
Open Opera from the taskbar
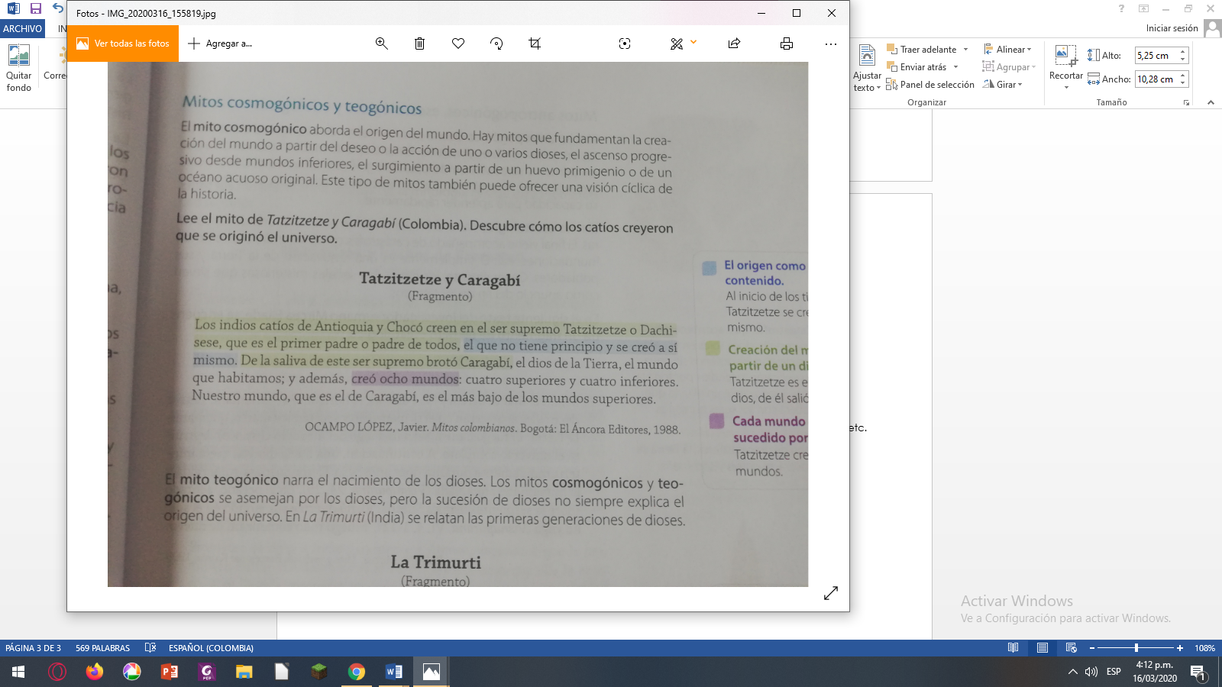tap(57, 672)
